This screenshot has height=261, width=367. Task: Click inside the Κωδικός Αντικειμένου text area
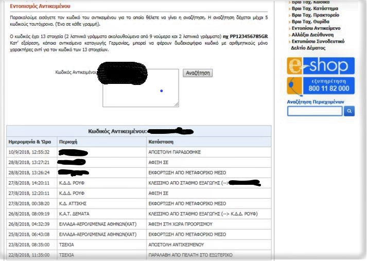click(x=141, y=88)
